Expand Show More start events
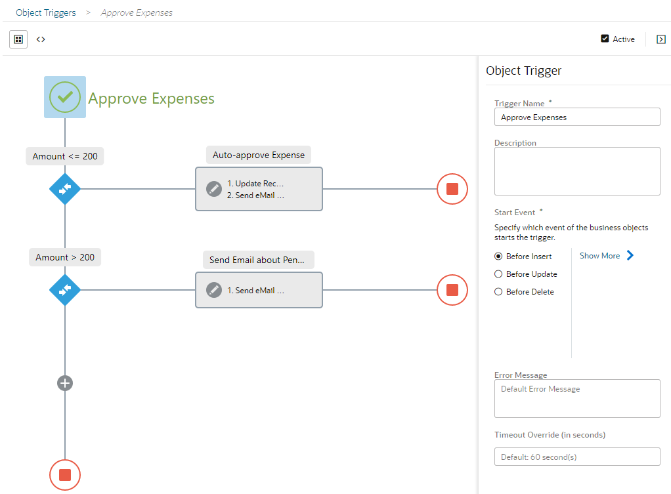The image size is (671, 494). pyautogui.click(x=607, y=256)
